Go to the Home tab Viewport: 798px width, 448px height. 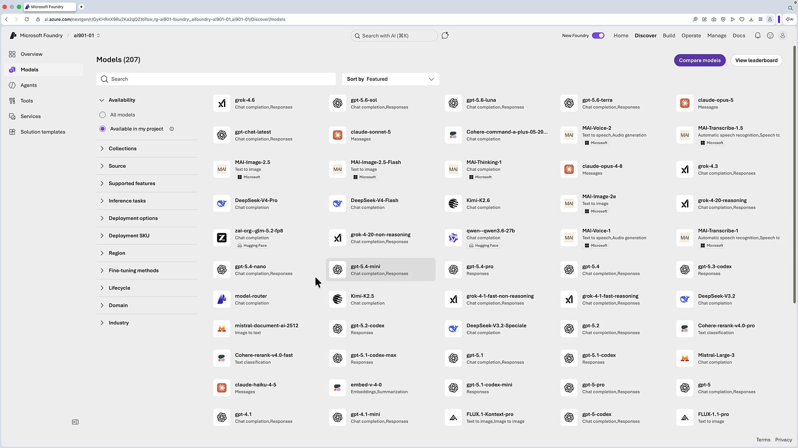pyautogui.click(x=621, y=36)
